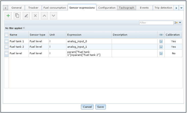187x113 pixels.
Task: Click the eye visibility column header icon
Action: coord(161,35)
